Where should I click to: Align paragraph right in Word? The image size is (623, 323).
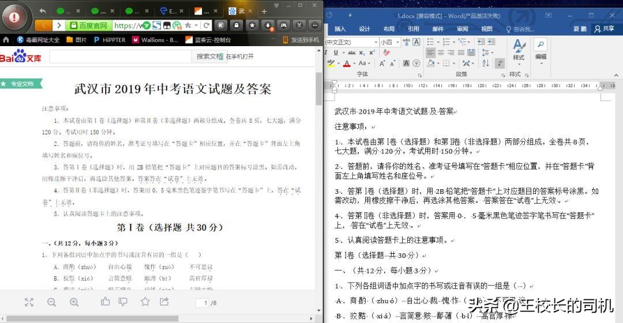tap(451, 52)
